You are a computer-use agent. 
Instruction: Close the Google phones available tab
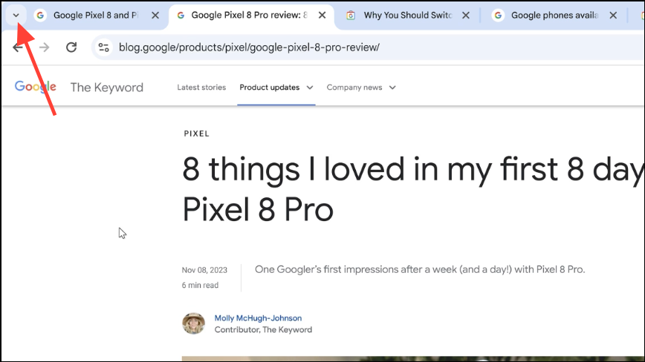[613, 15]
